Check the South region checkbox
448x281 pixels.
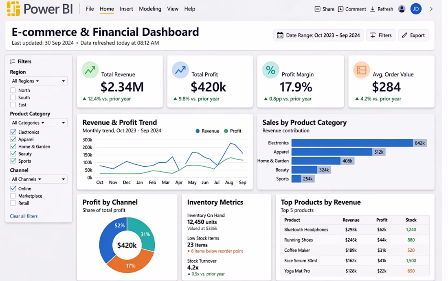coord(13,97)
